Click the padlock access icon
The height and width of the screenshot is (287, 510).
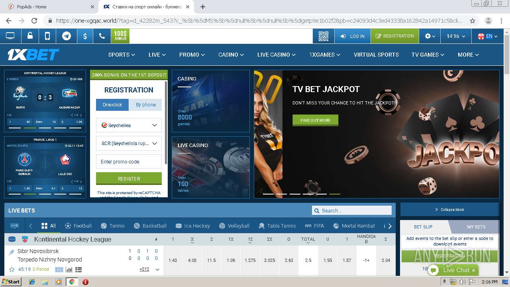point(30,36)
